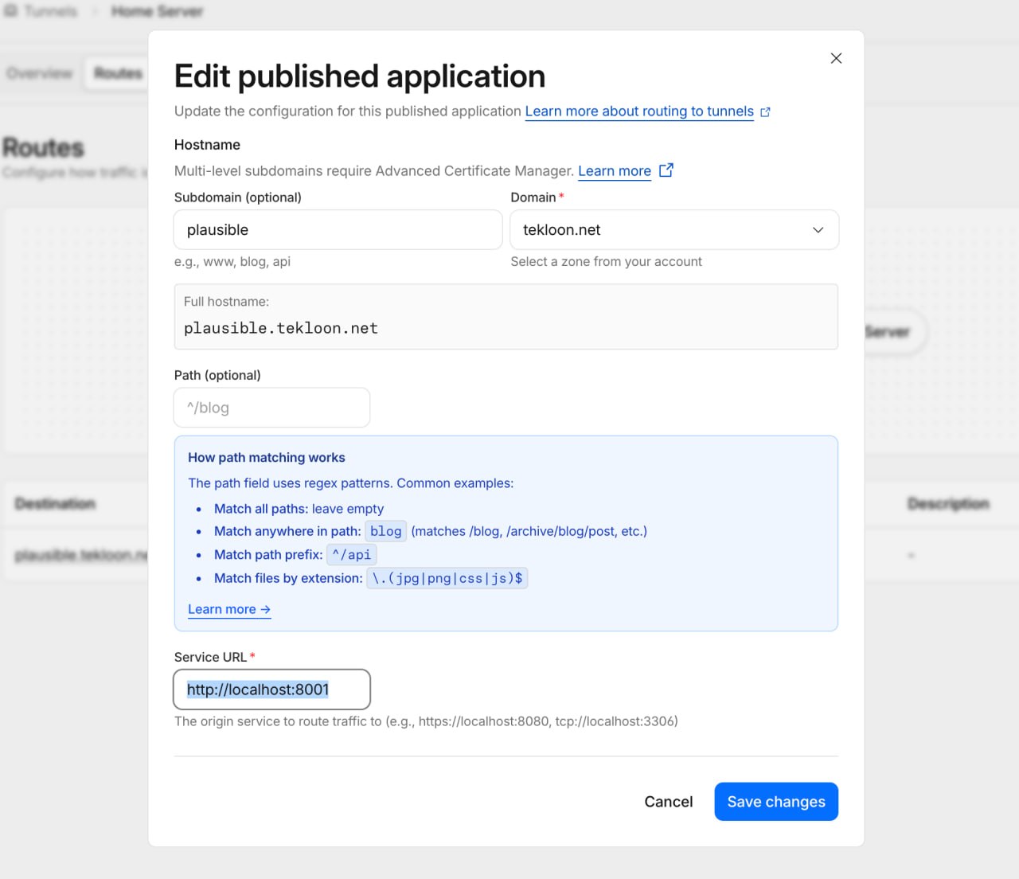This screenshot has height=879, width=1019.
Task: Click tekloon.net value in Domain selector
Action: (562, 230)
